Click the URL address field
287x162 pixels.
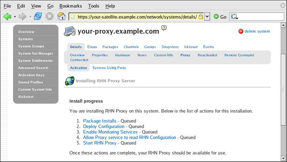click(x=137, y=16)
